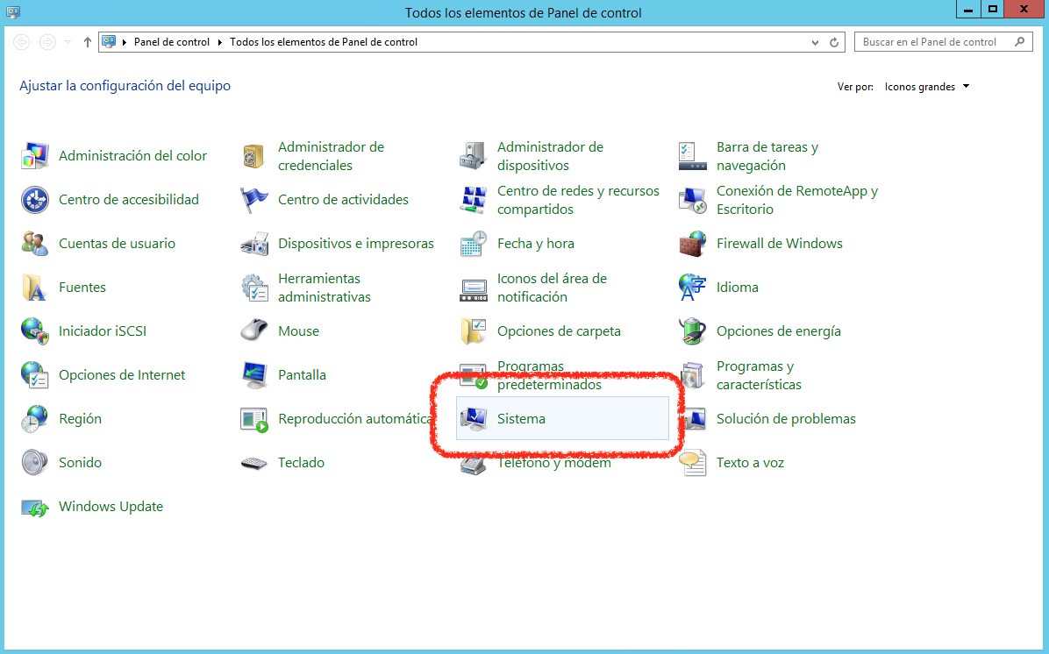1049x654 pixels.
Task: Click the Back navigation arrow
Action: click(21, 42)
